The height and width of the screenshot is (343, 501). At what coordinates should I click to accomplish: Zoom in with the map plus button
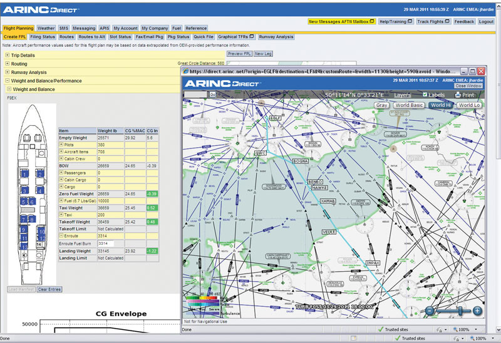pyautogui.click(x=477, y=311)
